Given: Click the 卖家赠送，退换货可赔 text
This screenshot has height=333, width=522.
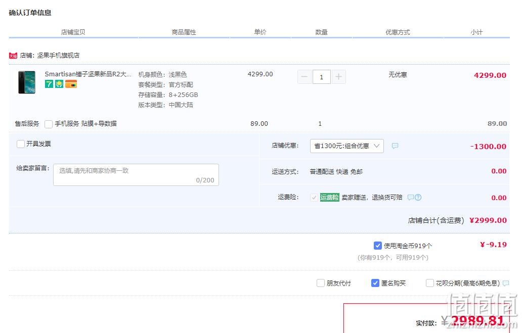Looking at the screenshot, I should (x=372, y=197).
